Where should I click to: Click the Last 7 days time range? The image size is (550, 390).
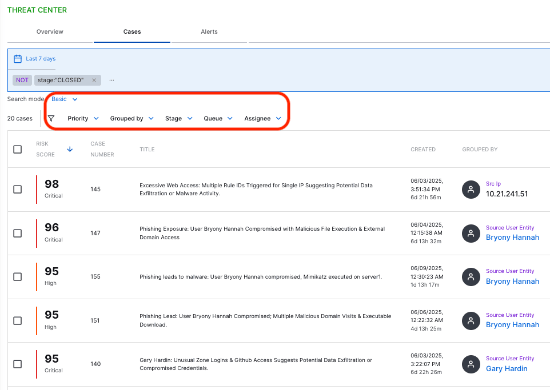41,58
